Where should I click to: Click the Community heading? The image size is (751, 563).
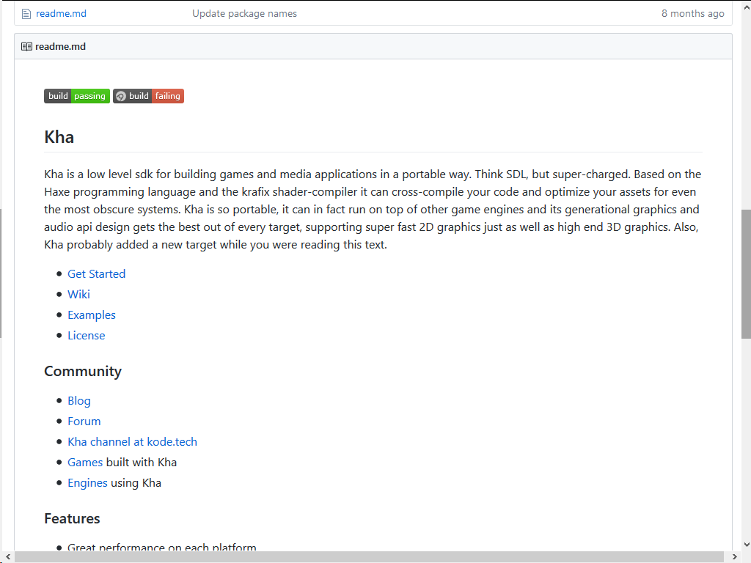pos(83,372)
